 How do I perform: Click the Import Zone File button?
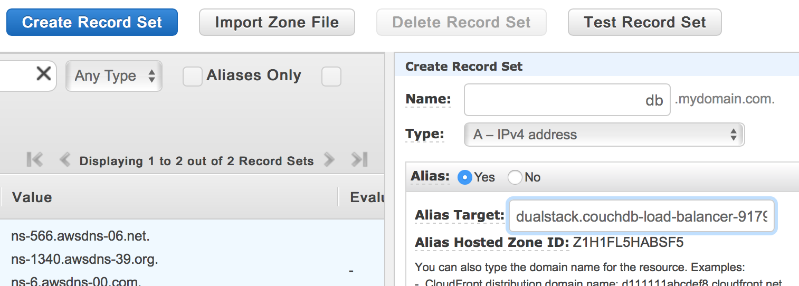pos(277,22)
